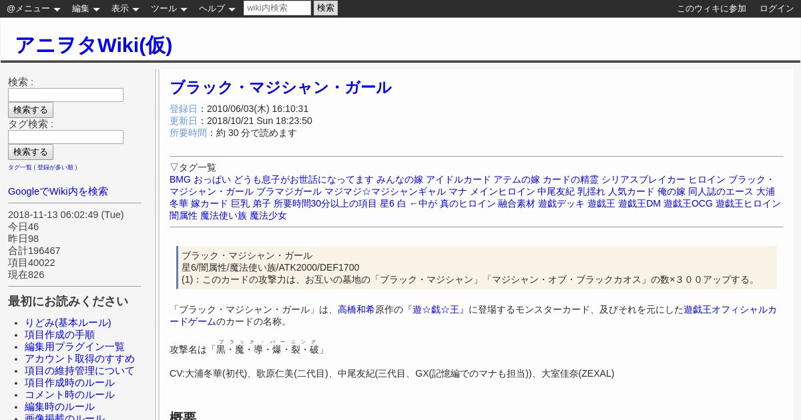The image size is (801, 420).
Task: Open the 遊☆戯☆王 link in article body
Action: 436,309
